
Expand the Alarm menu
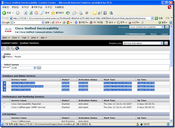[x=6, y=38]
